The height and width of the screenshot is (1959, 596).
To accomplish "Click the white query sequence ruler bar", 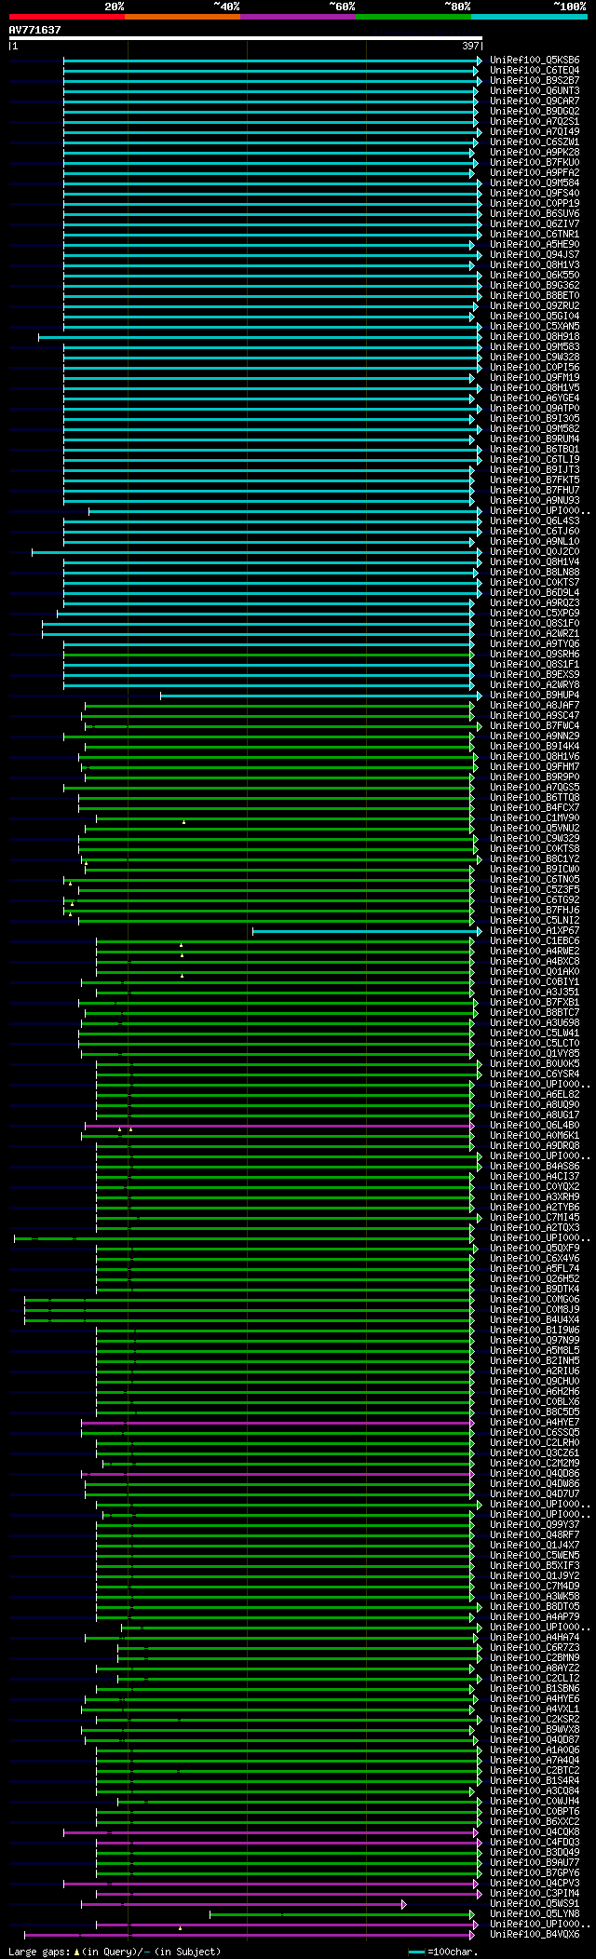I will coord(245,38).
